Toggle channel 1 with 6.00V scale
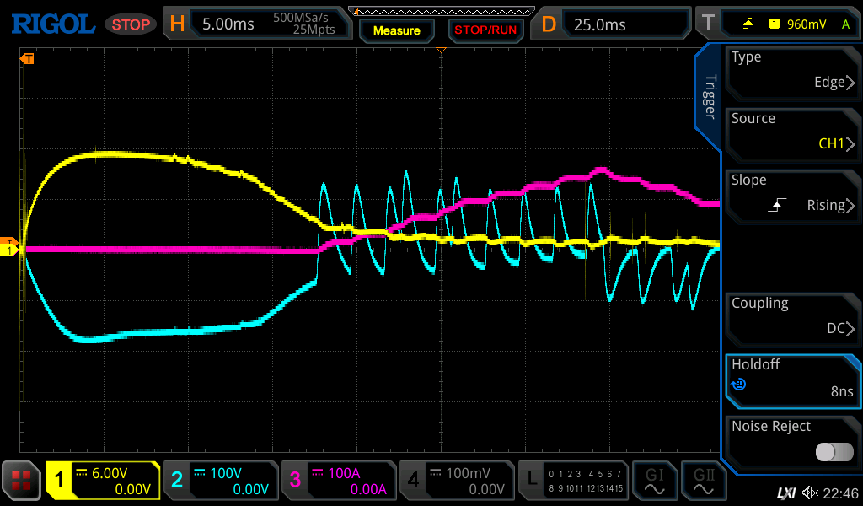The width and height of the screenshot is (863, 506). (x=103, y=481)
